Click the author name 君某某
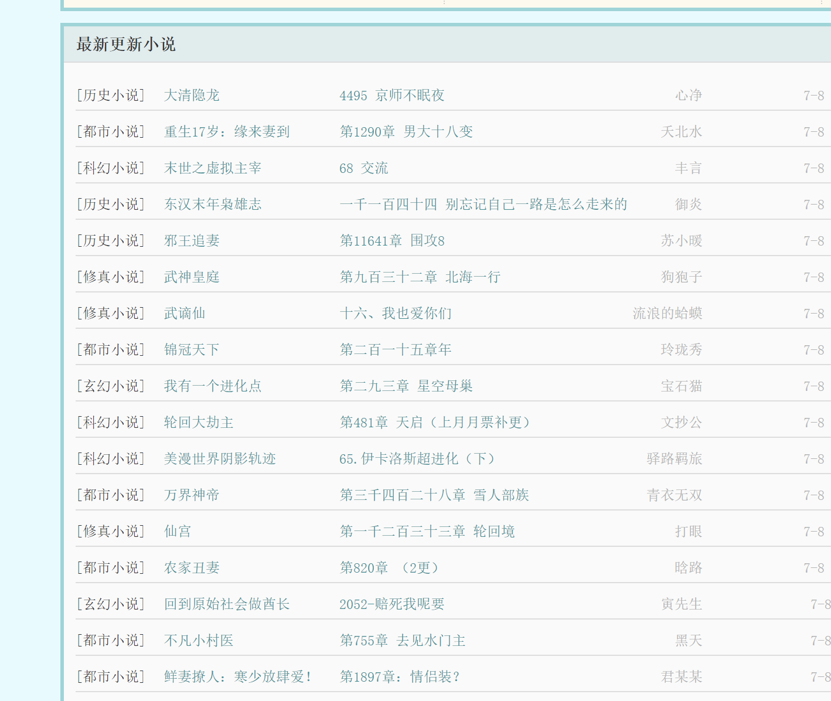The width and height of the screenshot is (831, 701). pos(682,677)
